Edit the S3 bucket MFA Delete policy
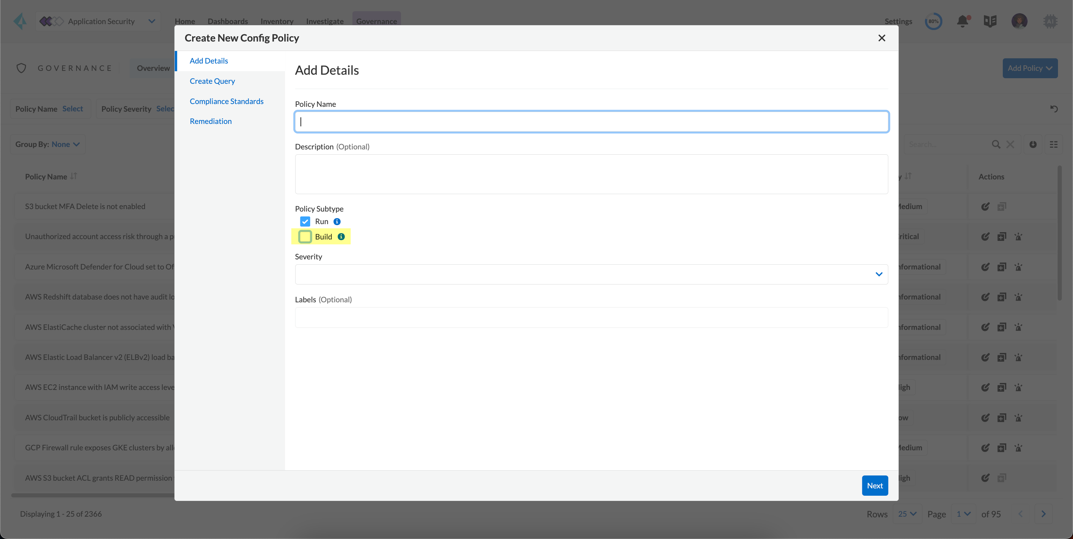 985,206
